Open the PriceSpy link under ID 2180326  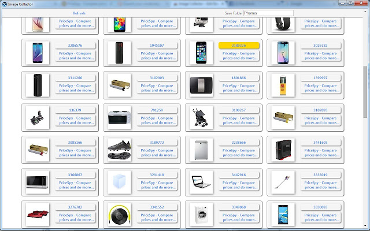tap(239, 55)
